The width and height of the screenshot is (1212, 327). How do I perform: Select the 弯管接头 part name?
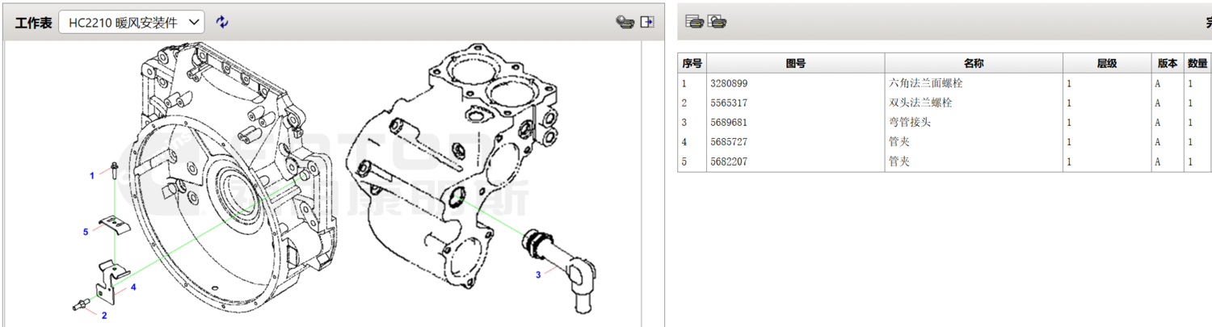coord(910,123)
